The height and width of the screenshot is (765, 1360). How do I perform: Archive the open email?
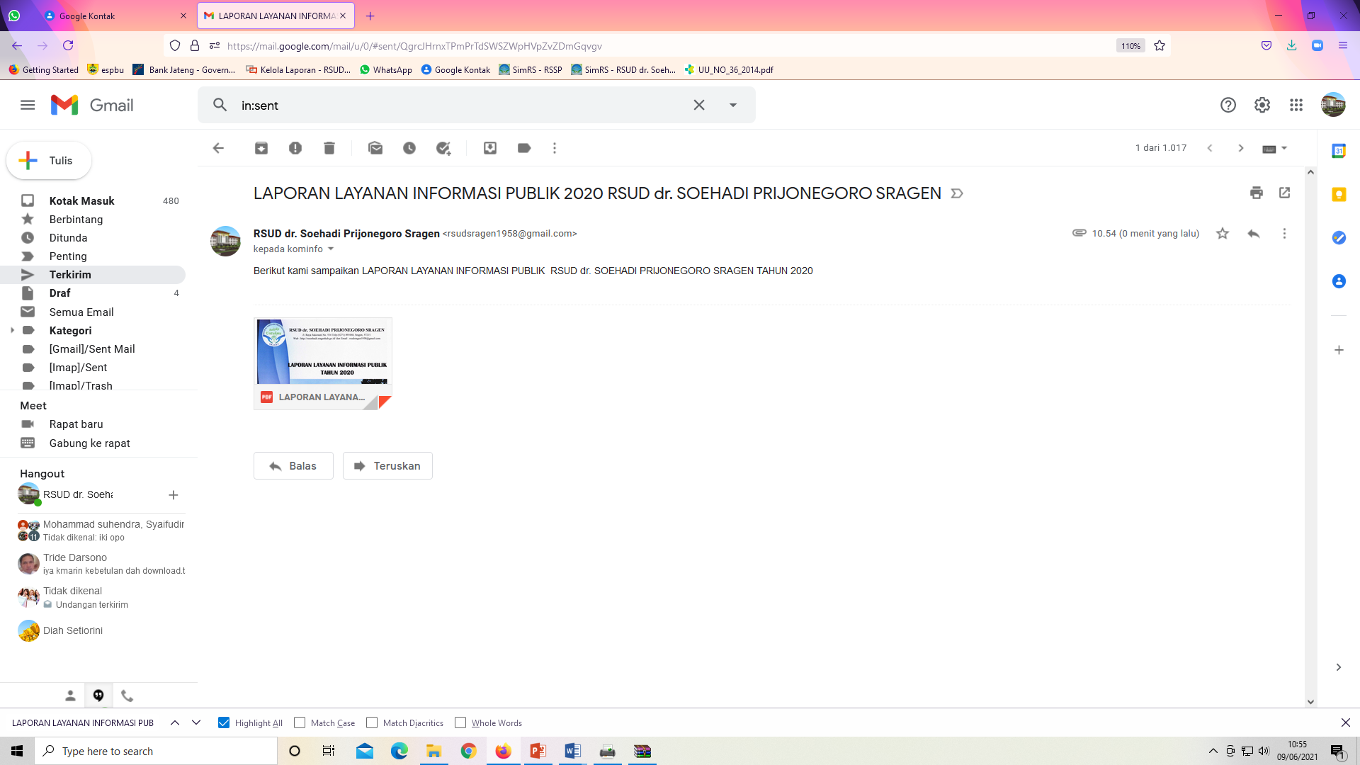[x=261, y=148]
